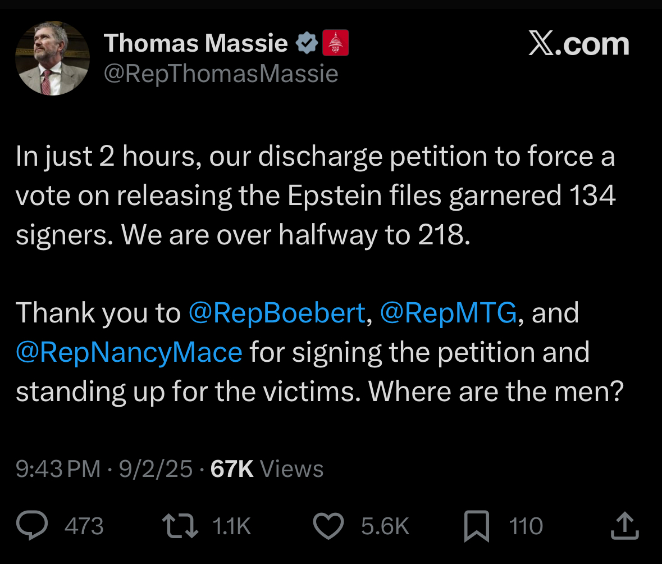
Task: Click the reply speech bubble icon
Action: [32, 525]
